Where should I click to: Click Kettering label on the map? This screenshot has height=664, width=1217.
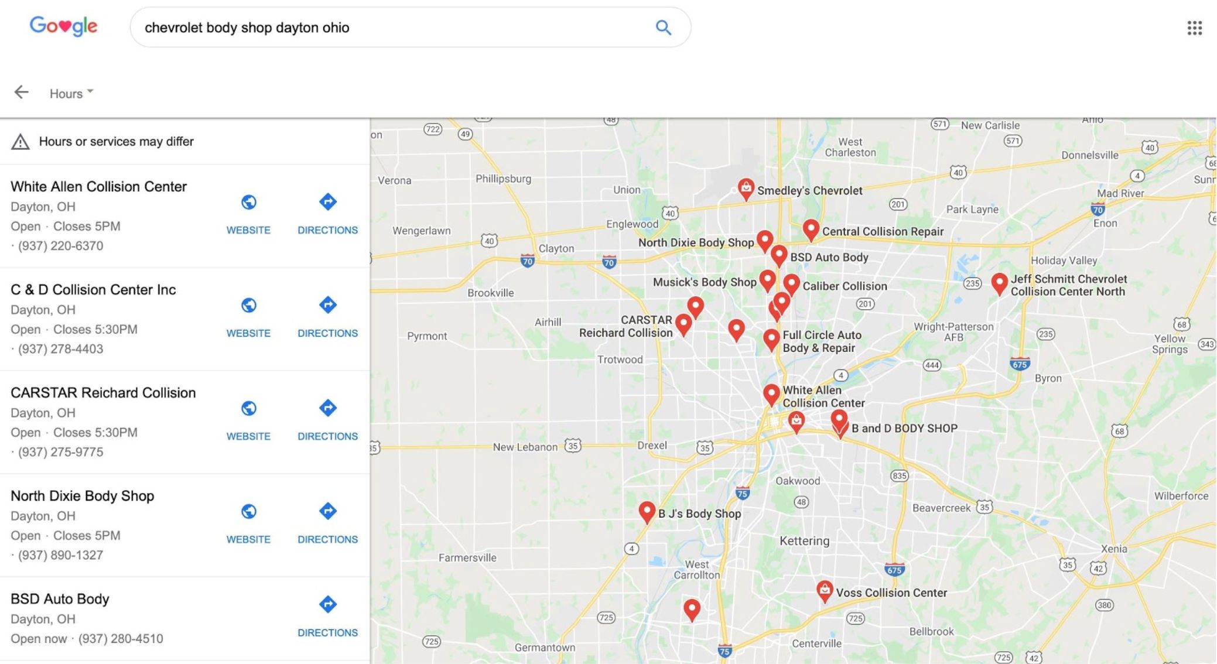(804, 541)
